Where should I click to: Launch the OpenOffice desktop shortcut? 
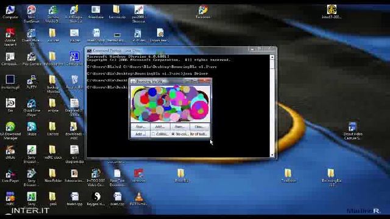(x=32, y=37)
